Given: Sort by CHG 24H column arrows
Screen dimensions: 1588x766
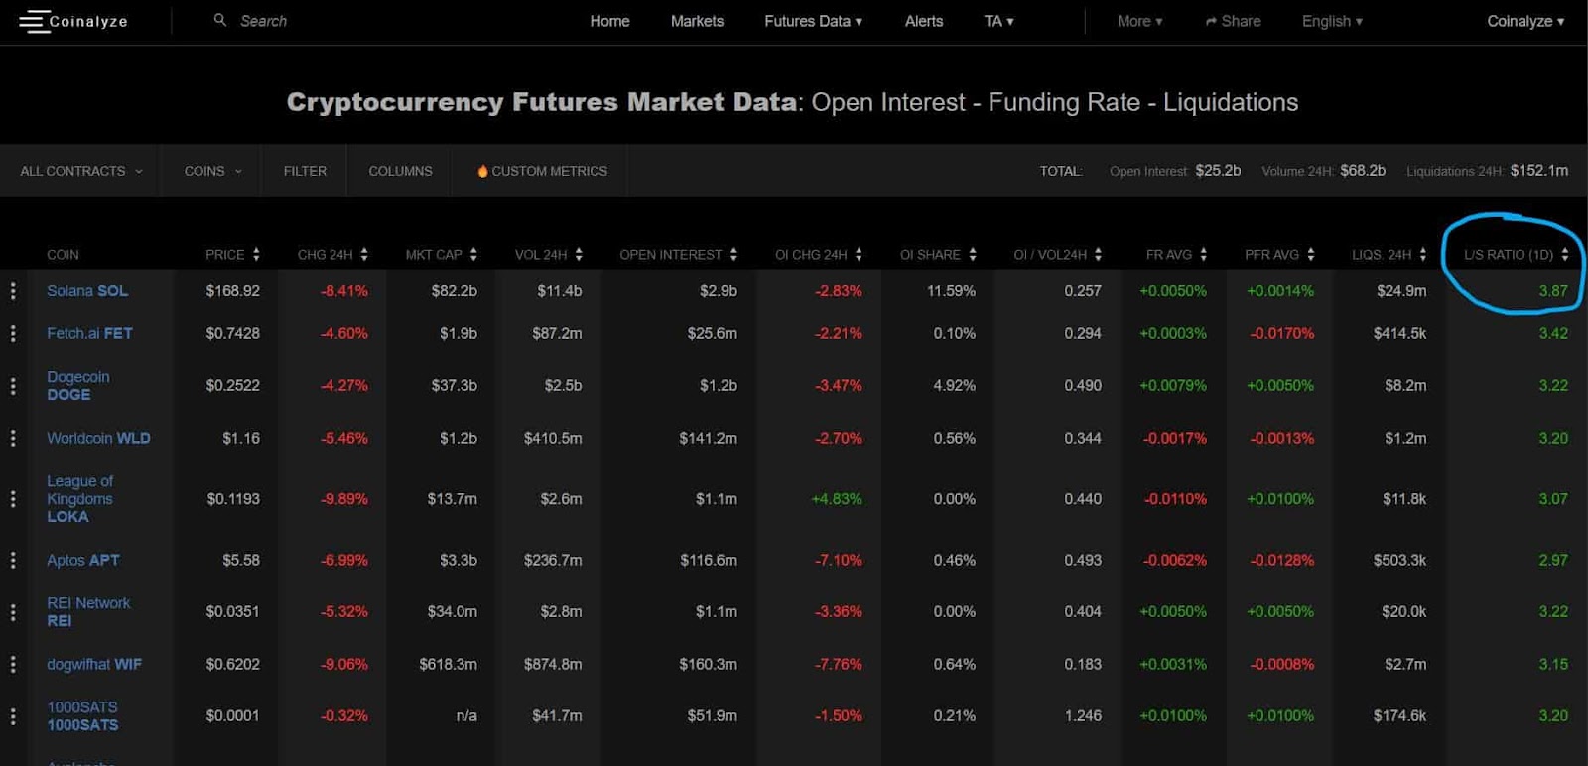Looking at the screenshot, I should pyautogui.click(x=364, y=255).
